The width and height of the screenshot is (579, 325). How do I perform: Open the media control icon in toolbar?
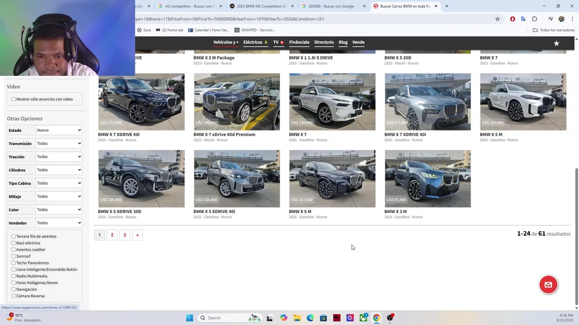click(551, 19)
